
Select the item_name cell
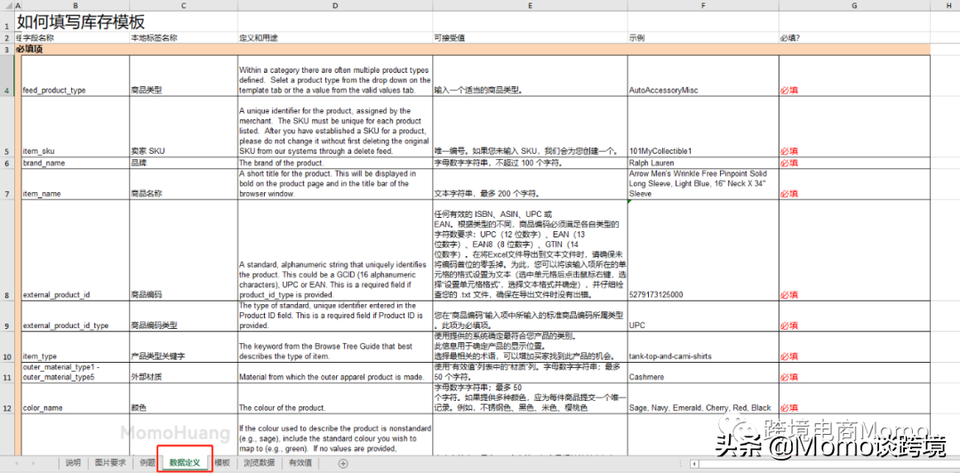pos(75,184)
